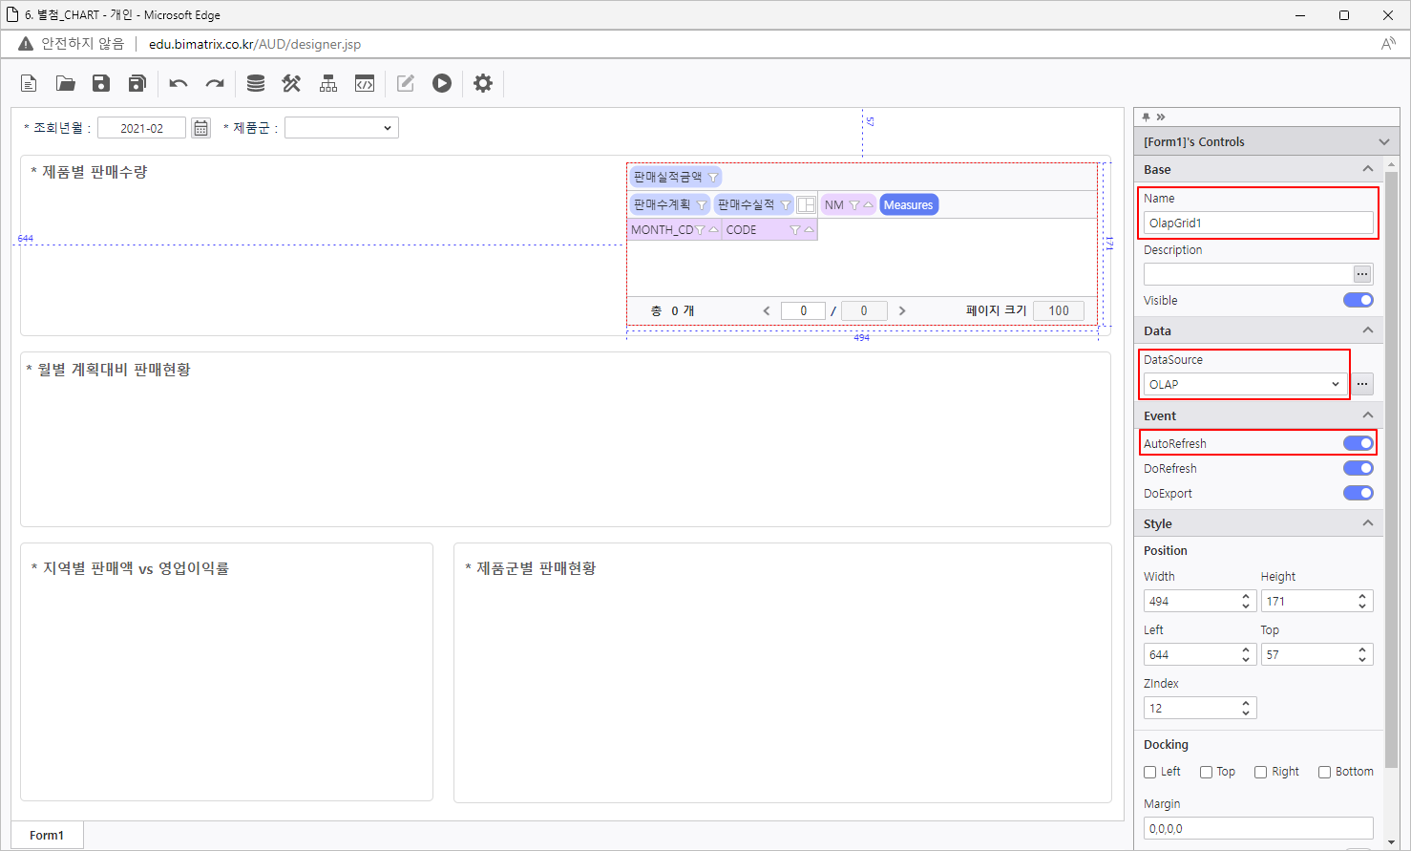Click the run play button icon
1411x851 pixels.
click(442, 84)
